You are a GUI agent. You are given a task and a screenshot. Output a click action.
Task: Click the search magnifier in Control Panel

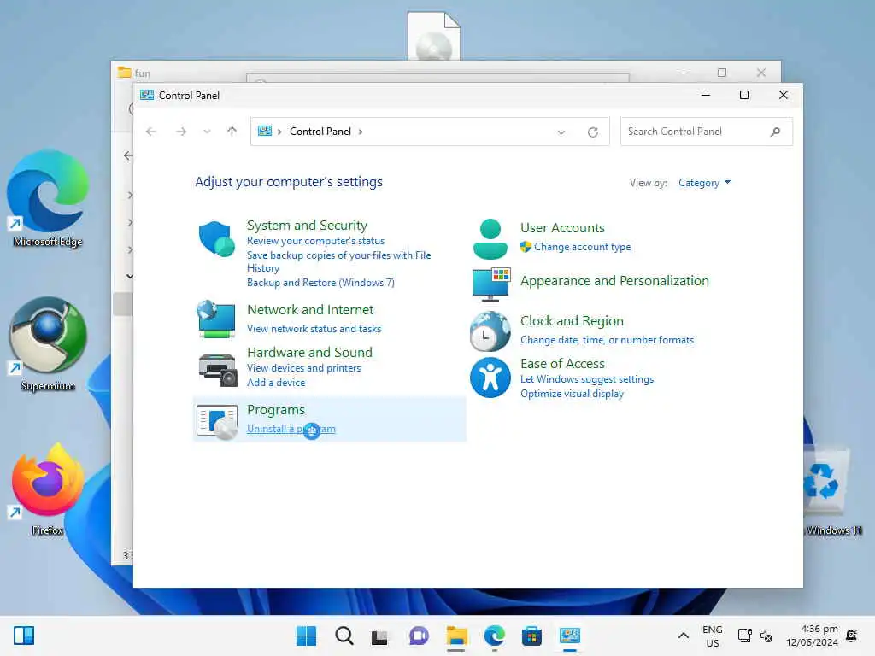coord(775,132)
